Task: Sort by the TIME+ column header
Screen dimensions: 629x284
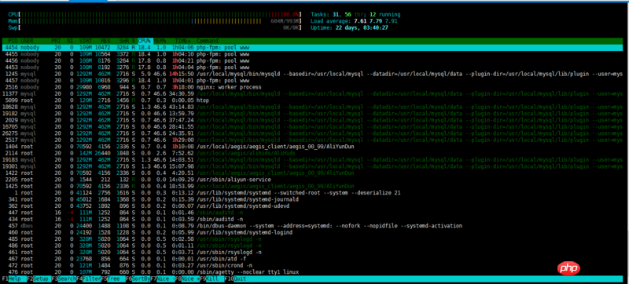Action: click(x=183, y=41)
